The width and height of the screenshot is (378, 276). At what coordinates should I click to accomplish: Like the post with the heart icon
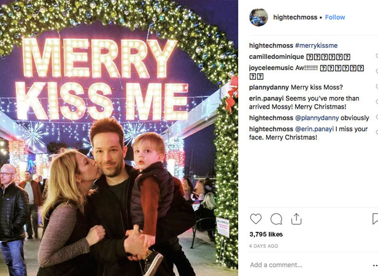tap(255, 219)
